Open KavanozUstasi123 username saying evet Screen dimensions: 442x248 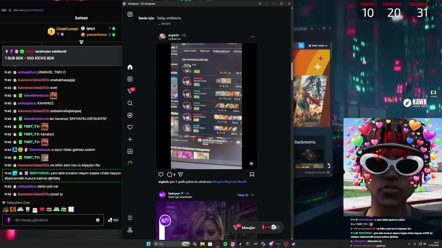point(33,87)
